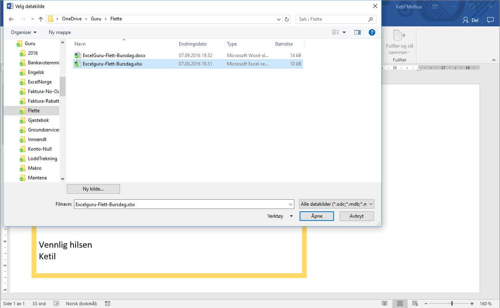Select 2016 folder in tree
Image resolution: width=500 pixels, height=308 pixels.
pyautogui.click(x=33, y=53)
